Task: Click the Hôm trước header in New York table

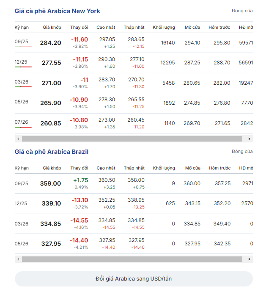Action: [x=219, y=28]
